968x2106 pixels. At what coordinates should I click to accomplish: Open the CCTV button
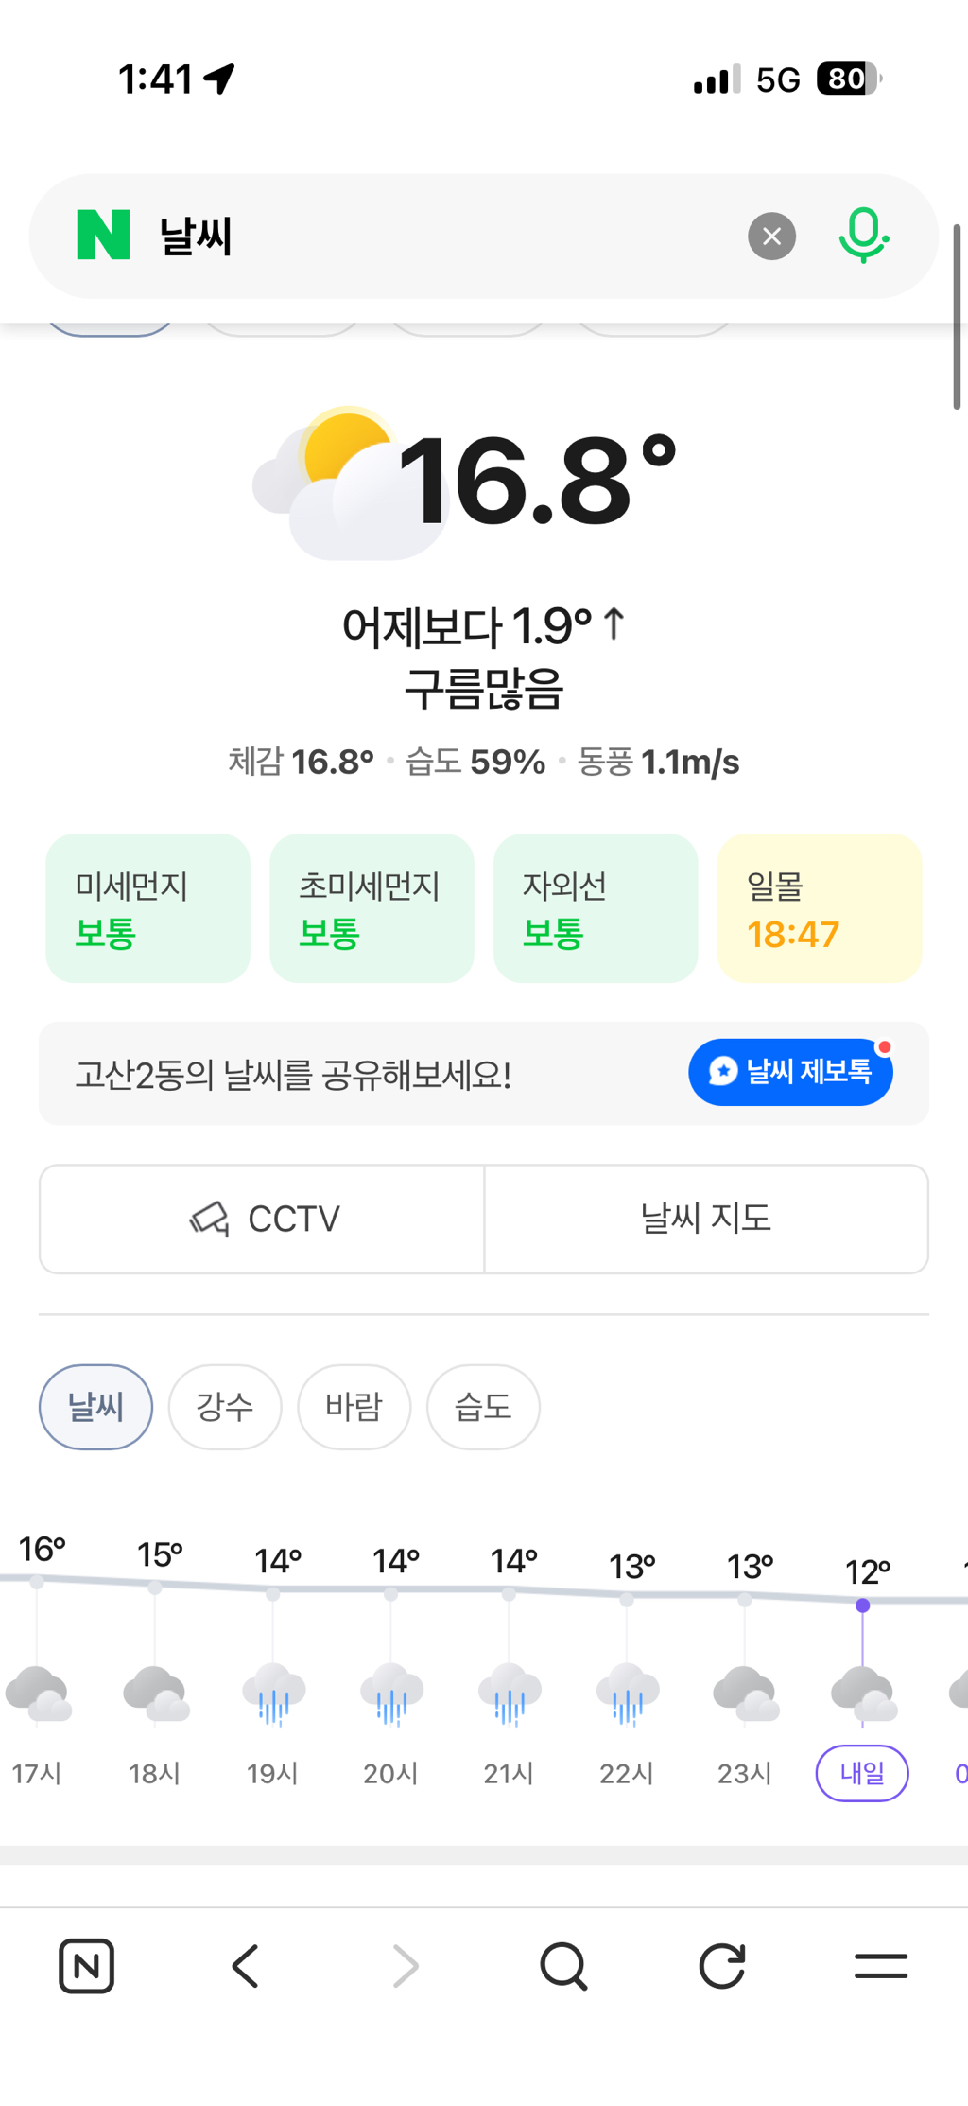point(262,1220)
